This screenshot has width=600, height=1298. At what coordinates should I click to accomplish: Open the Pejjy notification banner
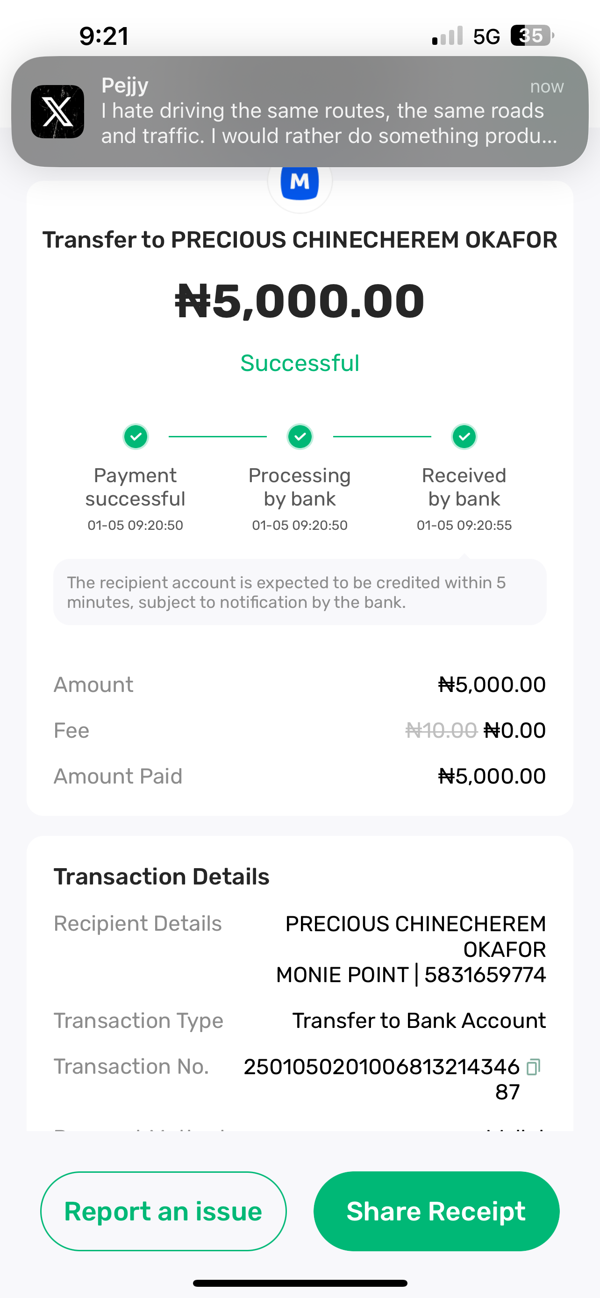click(x=322, y=111)
